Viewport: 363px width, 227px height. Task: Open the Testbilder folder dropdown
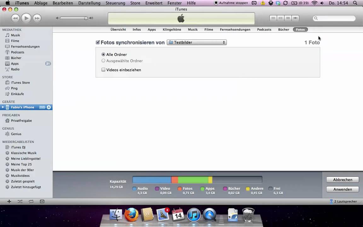197,42
